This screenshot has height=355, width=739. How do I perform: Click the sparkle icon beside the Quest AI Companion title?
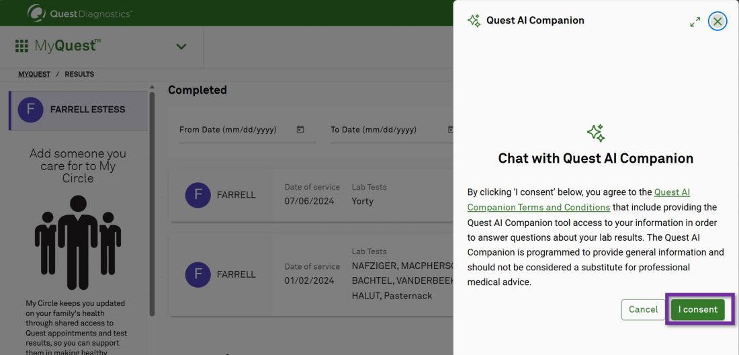pos(474,21)
